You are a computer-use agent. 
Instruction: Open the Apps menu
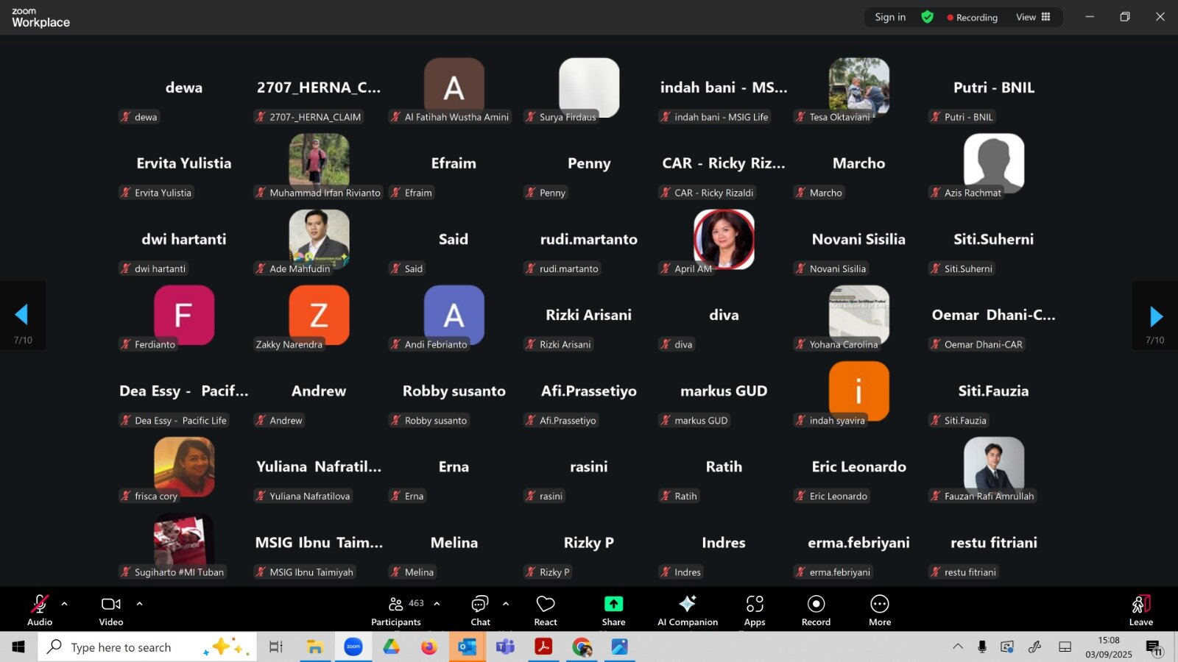click(x=755, y=611)
